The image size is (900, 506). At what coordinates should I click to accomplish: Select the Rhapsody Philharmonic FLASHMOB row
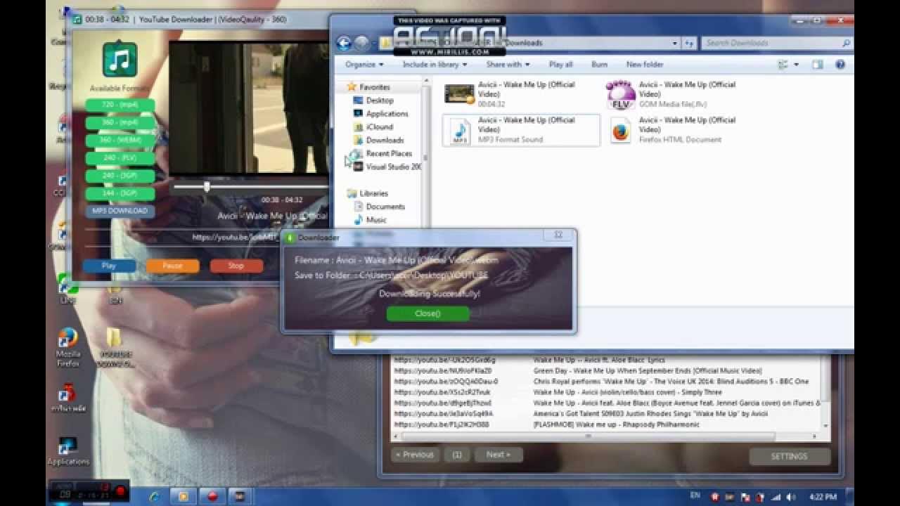pyautogui.click(x=605, y=424)
